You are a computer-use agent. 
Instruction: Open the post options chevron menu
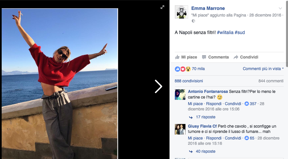tap(281, 8)
